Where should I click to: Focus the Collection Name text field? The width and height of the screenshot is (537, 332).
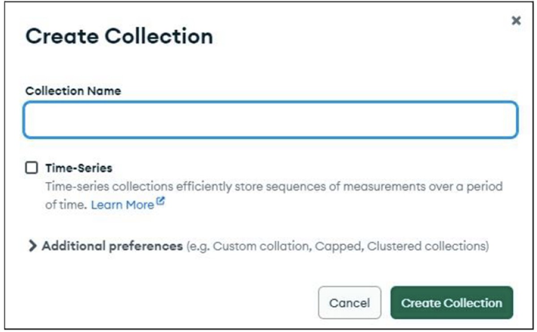tap(270, 120)
